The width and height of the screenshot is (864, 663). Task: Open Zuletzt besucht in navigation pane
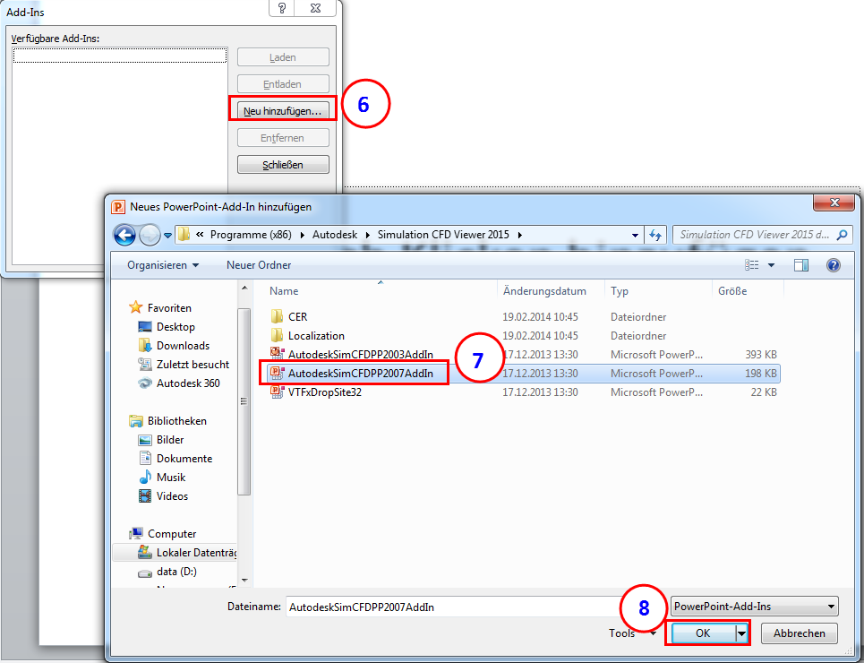192,364
